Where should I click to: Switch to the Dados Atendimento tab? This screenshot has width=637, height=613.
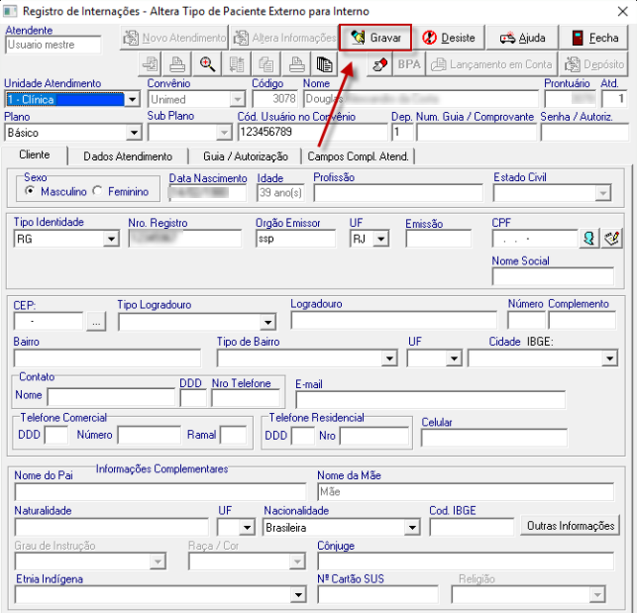(x=128, y=156)
